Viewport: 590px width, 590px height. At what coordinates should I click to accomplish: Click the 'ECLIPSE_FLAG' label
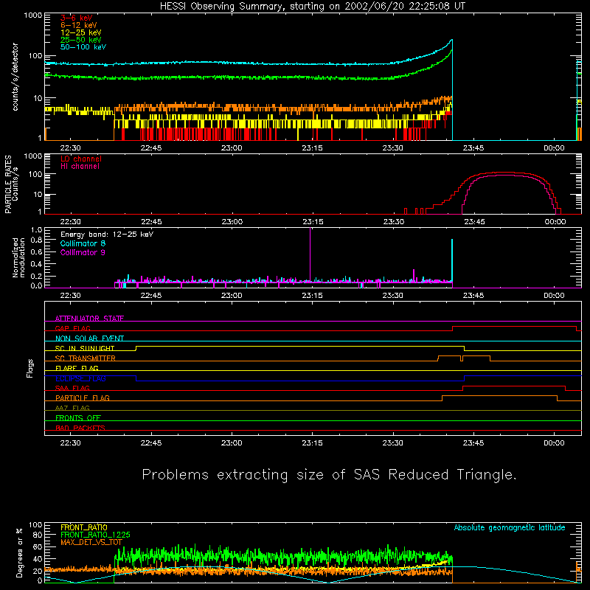80,378
